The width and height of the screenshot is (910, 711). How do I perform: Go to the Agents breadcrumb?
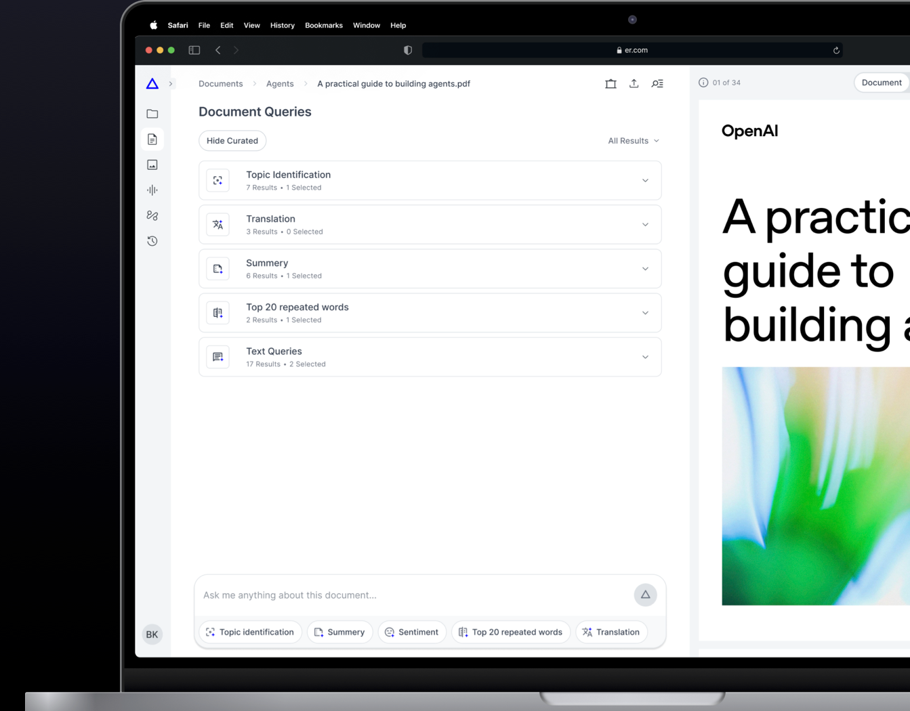[x=280, y=84]
